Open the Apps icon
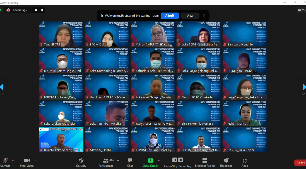 coord(245,161)
